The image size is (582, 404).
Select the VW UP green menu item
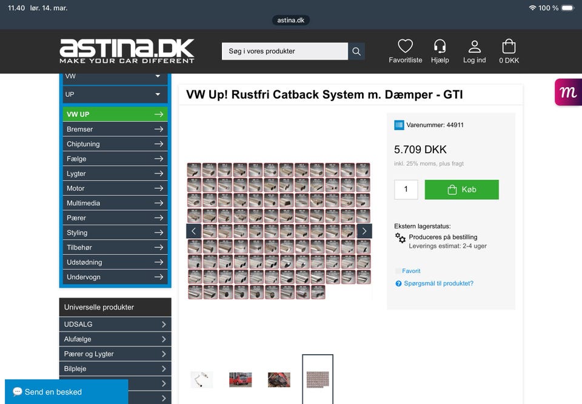tap(115, 114)
